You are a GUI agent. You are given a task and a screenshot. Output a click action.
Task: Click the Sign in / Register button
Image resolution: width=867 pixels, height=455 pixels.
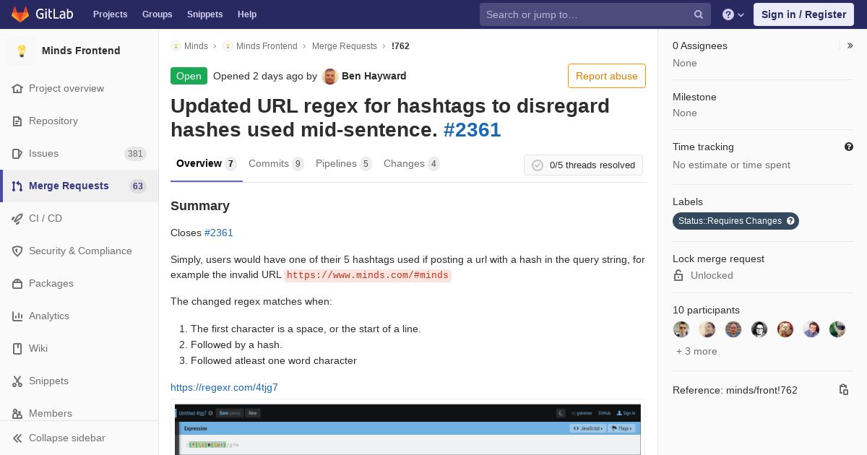803,14
